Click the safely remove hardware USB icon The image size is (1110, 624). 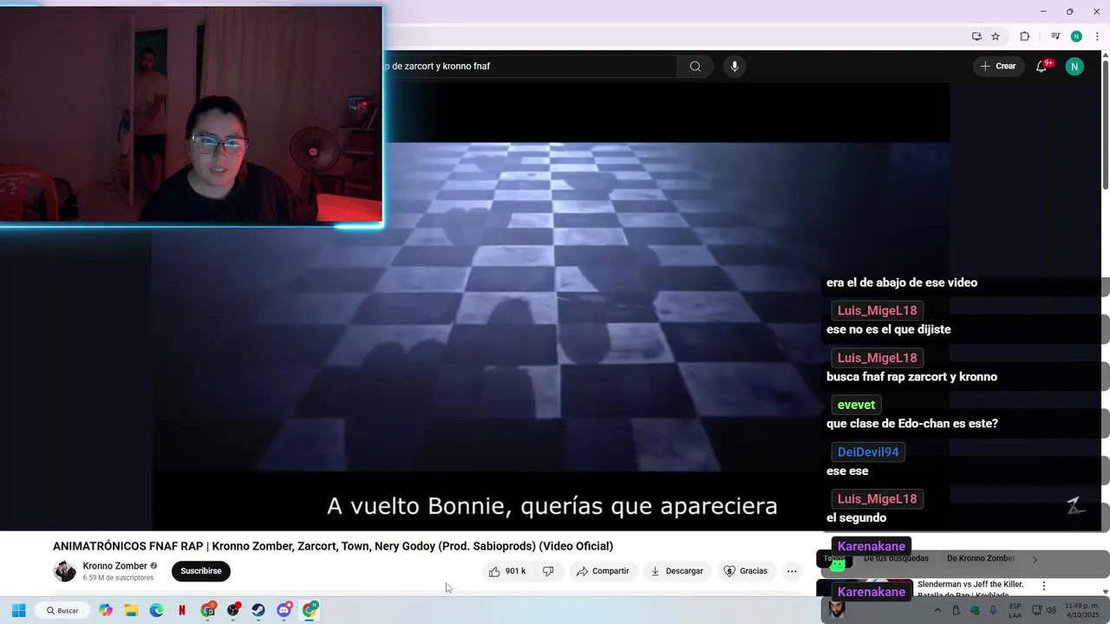click(x=957, y=610)
